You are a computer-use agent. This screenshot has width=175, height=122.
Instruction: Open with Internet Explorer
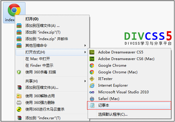(129, 85)
